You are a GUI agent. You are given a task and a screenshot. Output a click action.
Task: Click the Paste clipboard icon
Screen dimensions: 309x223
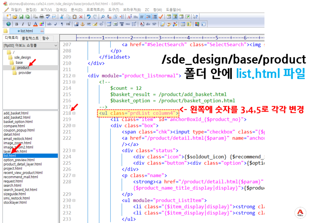[75, 17]
